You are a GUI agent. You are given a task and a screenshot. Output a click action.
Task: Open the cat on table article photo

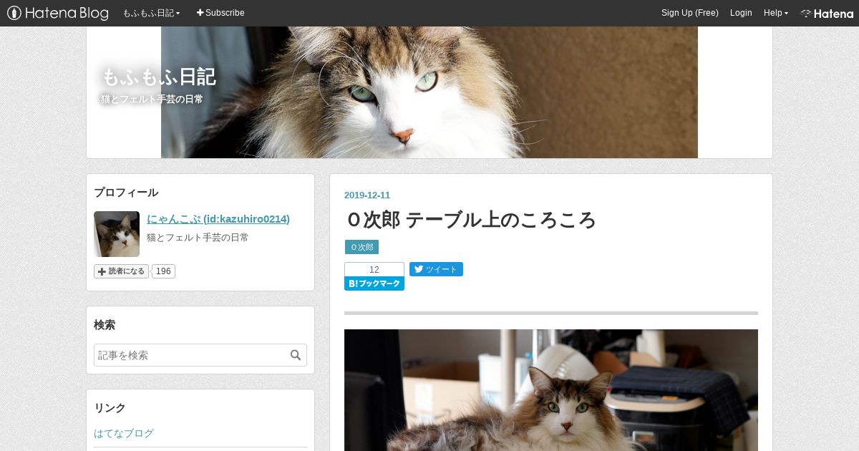coord(551,390)
